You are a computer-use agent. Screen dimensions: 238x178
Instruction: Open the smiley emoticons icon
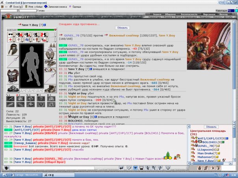168,168
